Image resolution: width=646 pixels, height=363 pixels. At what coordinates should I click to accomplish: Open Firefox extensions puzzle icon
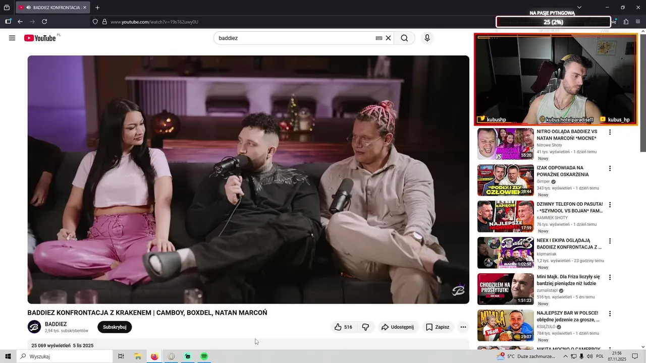click(x=626, y=22)
